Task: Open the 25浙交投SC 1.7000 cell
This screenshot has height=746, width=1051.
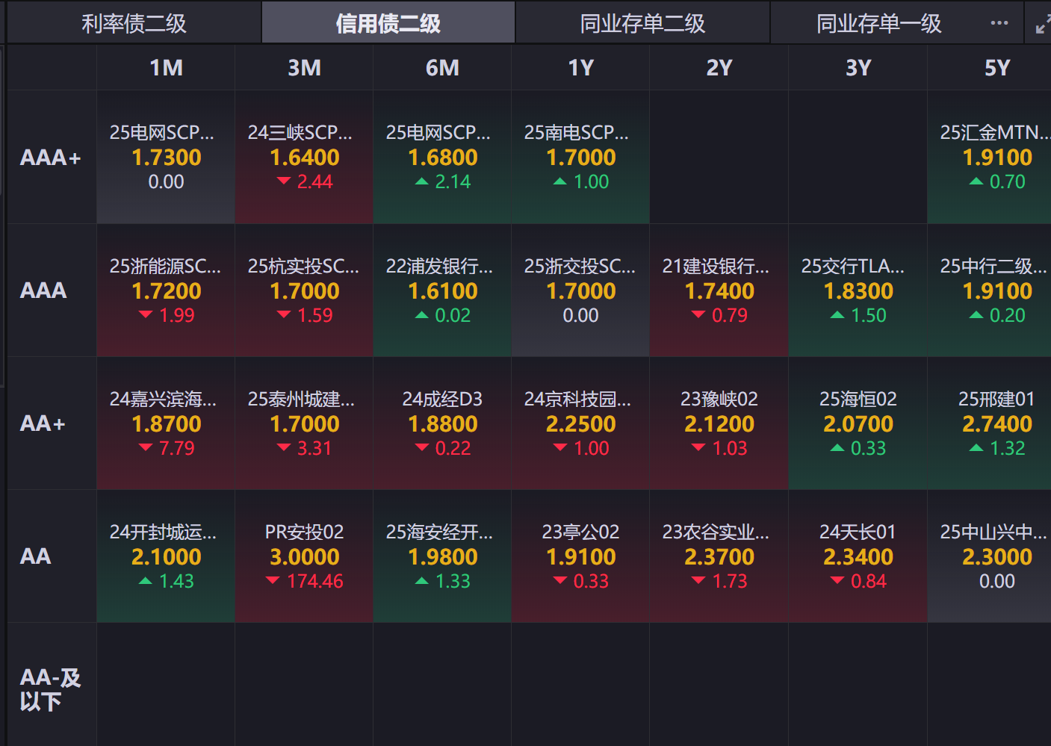Action: pyautogui.click(x=580, y=290)
